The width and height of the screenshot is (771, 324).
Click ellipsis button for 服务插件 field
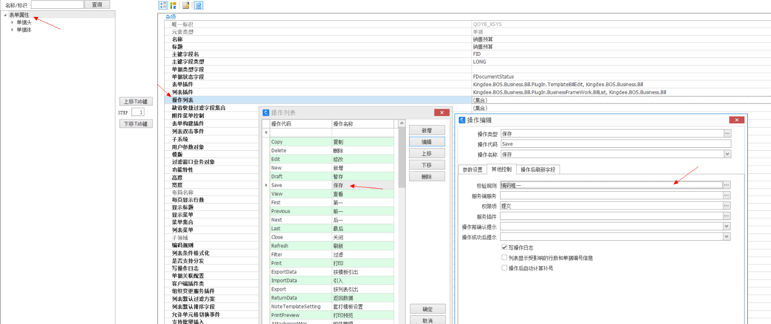pos(727,216)
